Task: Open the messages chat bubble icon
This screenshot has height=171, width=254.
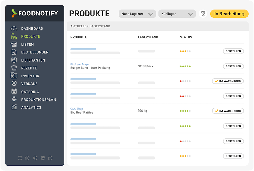Action: pyautogui.click(x=27, y=158)
